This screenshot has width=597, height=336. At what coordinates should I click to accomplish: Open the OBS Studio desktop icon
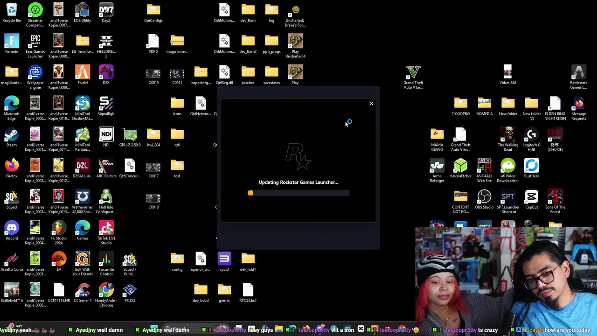click(x=484, y=200)
